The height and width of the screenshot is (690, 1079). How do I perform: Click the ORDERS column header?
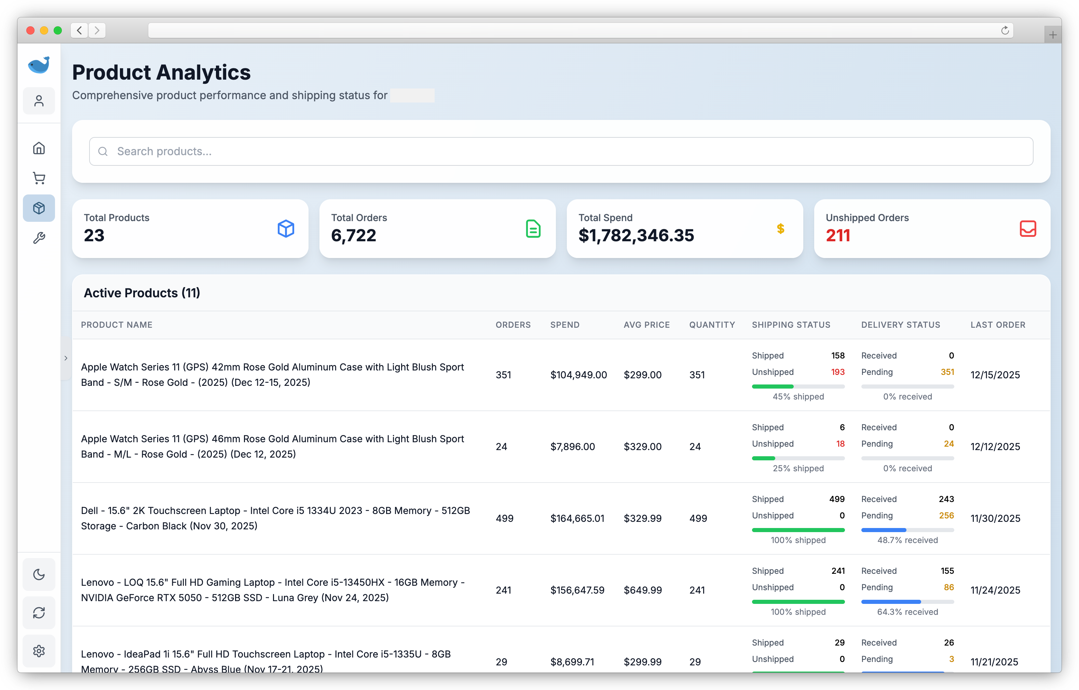click(513, 325)
